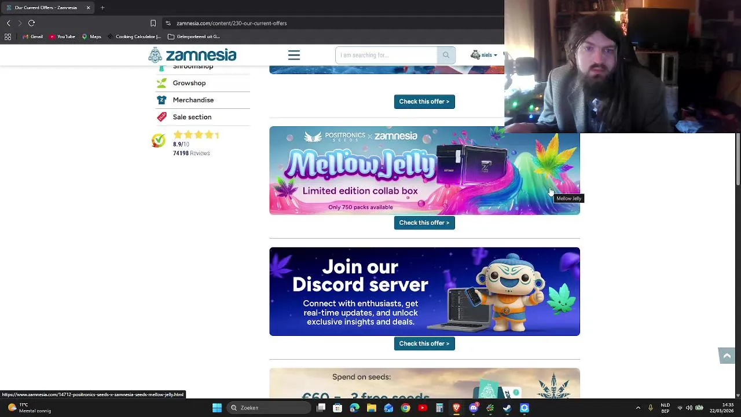This screenshot has width=741, height=417.
Task: Open the YouTube bookmark
Action: (62, 36)
